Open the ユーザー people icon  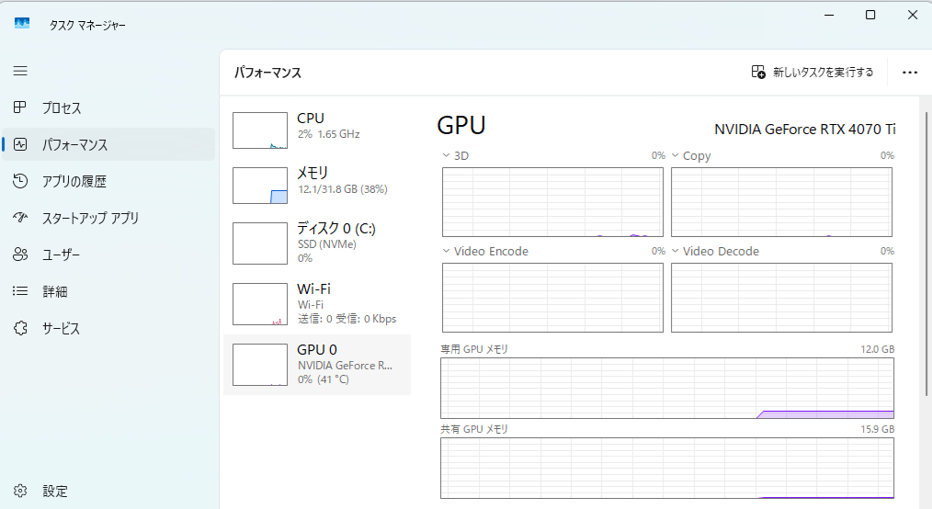click(20, 254)
